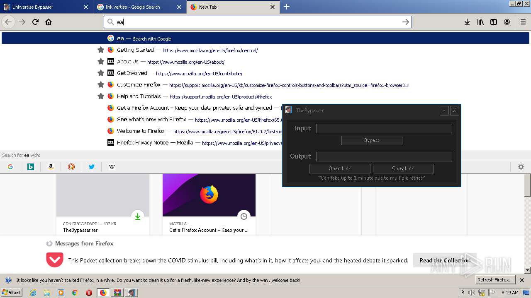Viewport: 531px width, 298px height.
Task: Click the browser Forward arrow
Action: click(x=22, y=22)
